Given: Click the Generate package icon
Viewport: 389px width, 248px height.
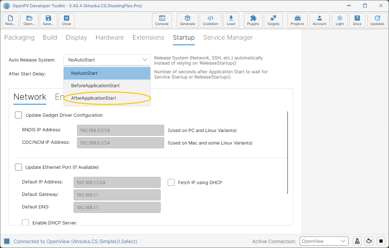Looking at the screenshot, I should [187, 20].
